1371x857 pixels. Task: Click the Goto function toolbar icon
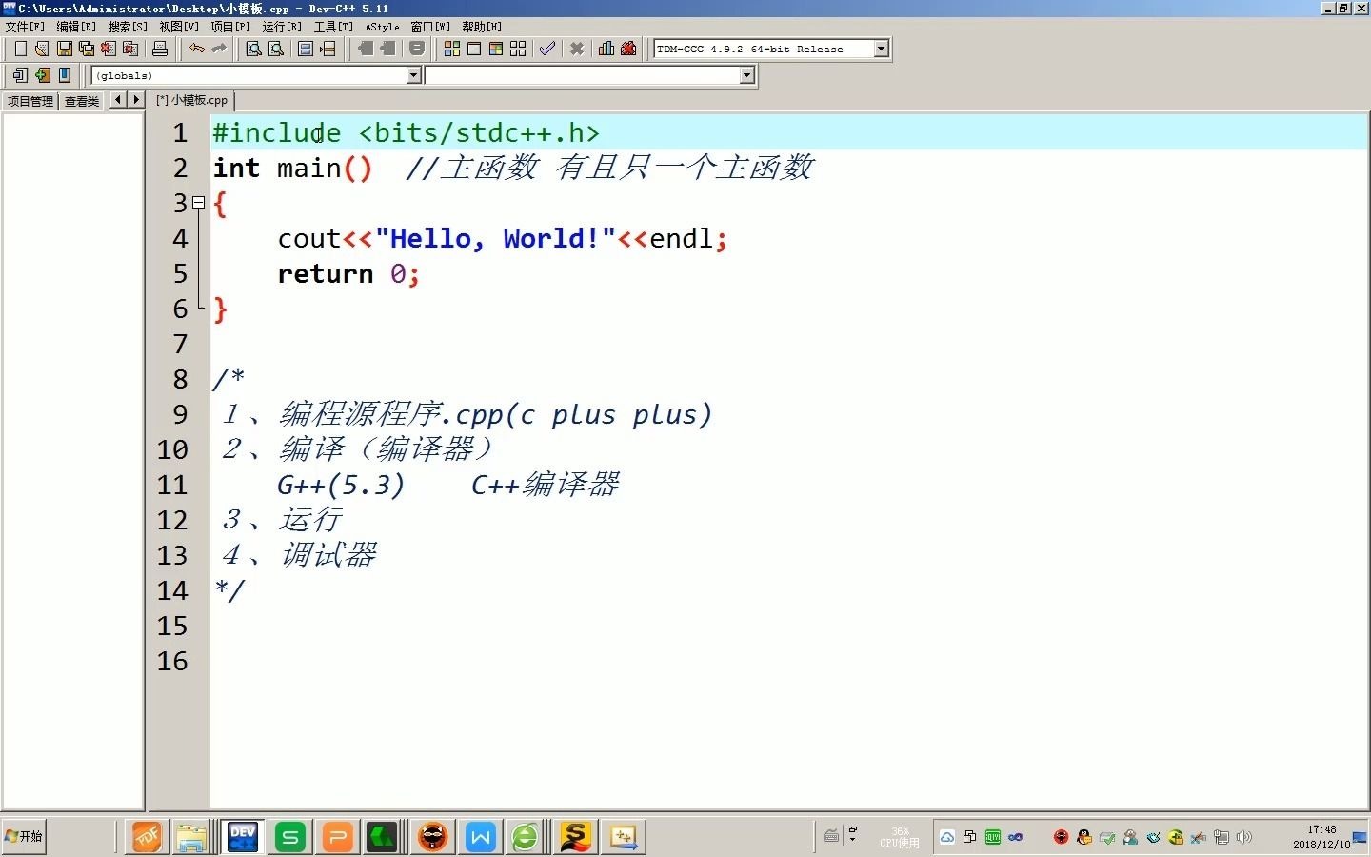[x=306, y=49]
